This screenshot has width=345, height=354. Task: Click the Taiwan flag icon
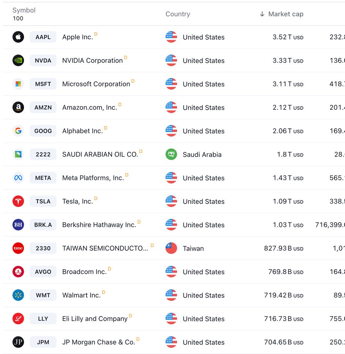pos(171,248)
